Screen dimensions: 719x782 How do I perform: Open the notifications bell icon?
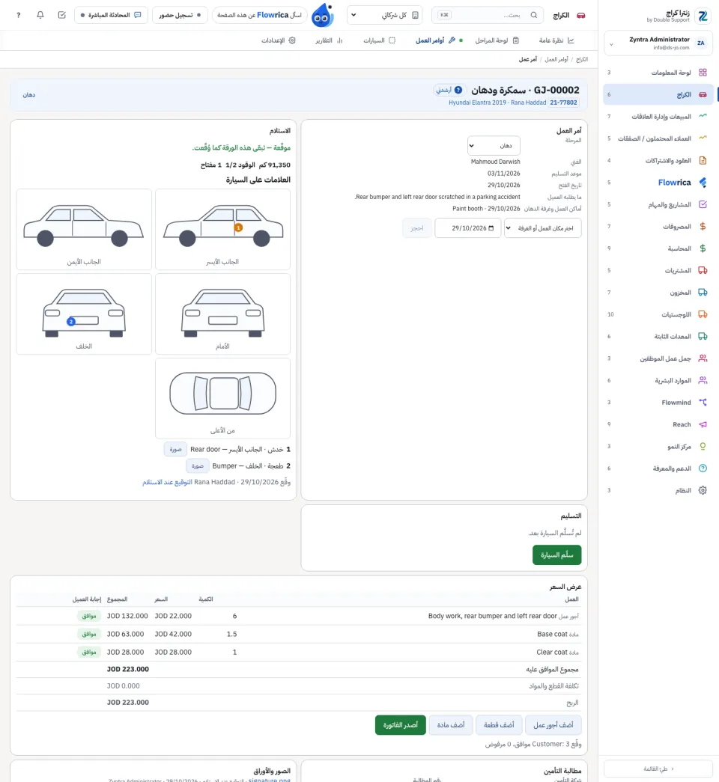point(40,15)
